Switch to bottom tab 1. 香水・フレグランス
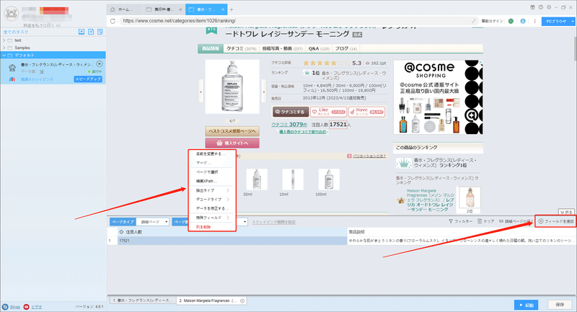Image resolution: width=577 pixels, height=312 pixels. pos(142,300)
